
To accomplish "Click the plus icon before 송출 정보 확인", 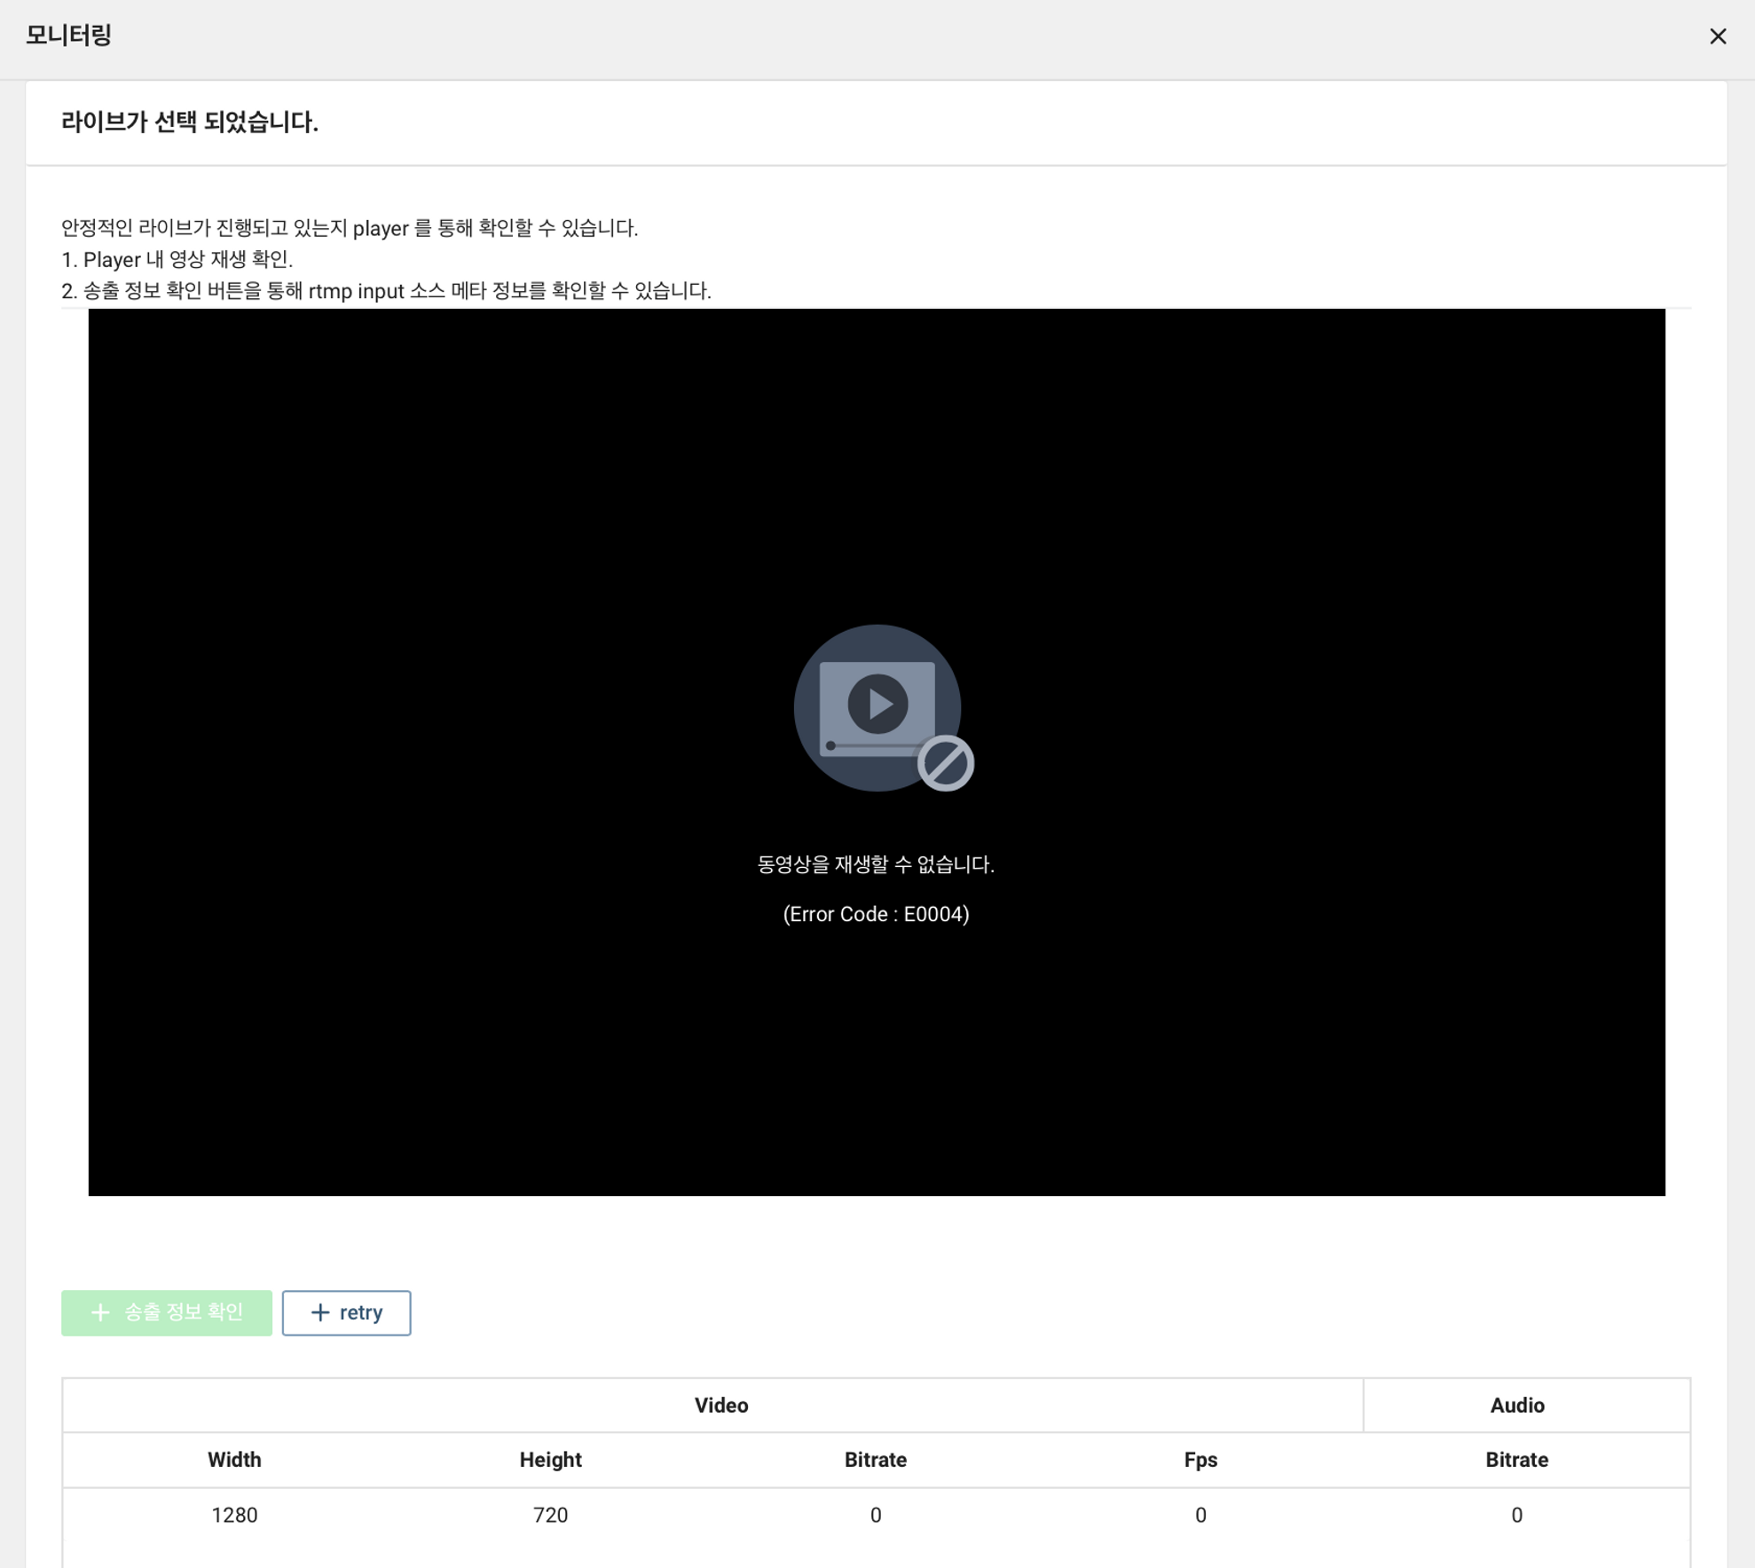I will coord(100,1312).
